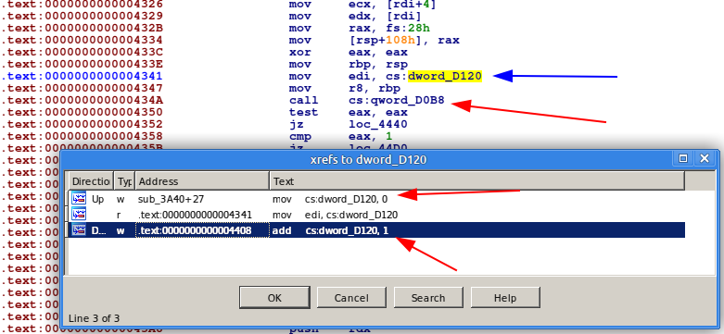The height and width of the screenshot is (334, 724).
Task: Click address .text:000000000000432B line
Action: point(82,28)
